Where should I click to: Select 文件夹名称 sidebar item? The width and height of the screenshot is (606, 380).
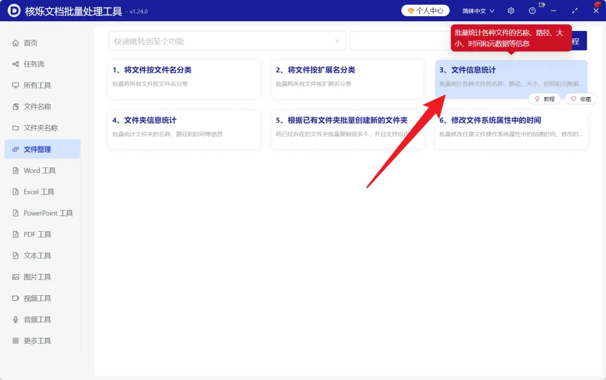click(43, 128)
